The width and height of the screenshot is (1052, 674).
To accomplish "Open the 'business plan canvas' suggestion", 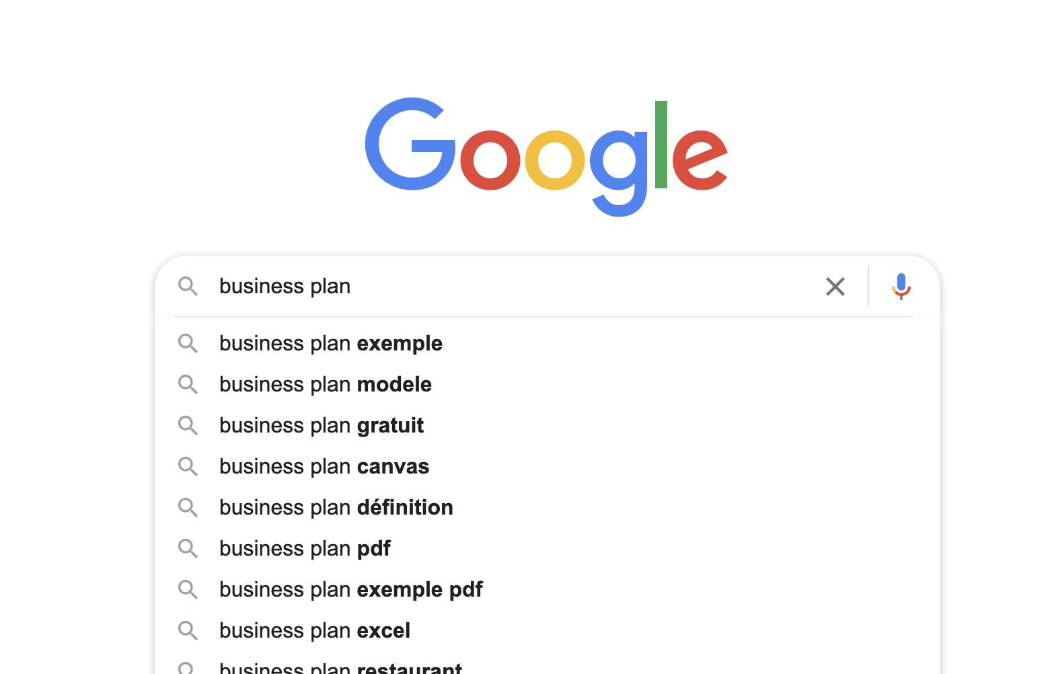I will click(324, 466).
